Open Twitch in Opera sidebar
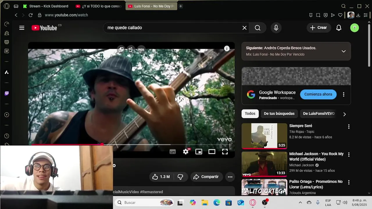This screenshot has height=209, width=372. click(7, 93)
